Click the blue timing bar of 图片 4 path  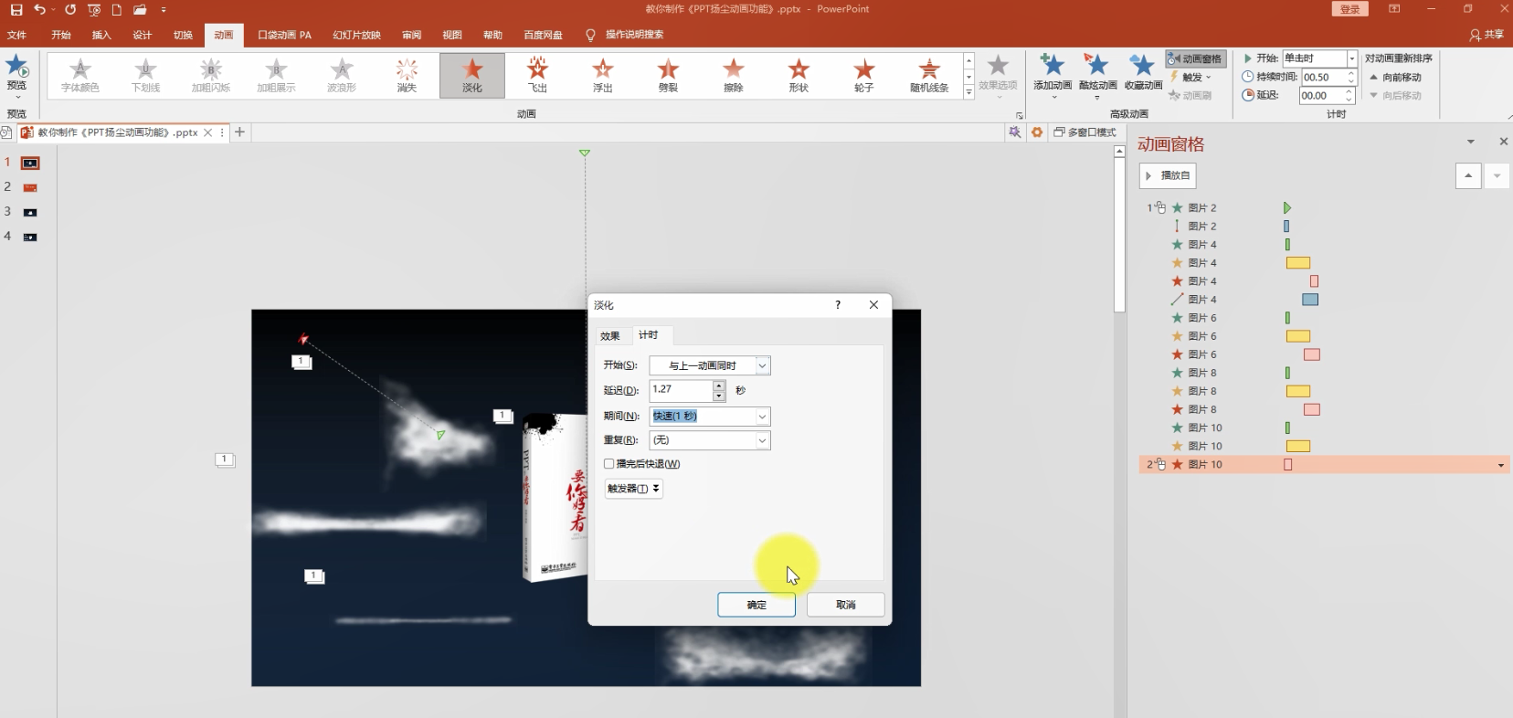coord(1310,300)
